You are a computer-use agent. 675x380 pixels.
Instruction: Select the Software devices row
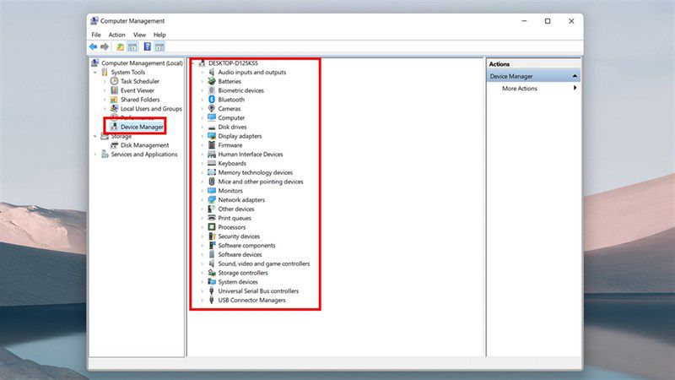[x=240, y=254]
